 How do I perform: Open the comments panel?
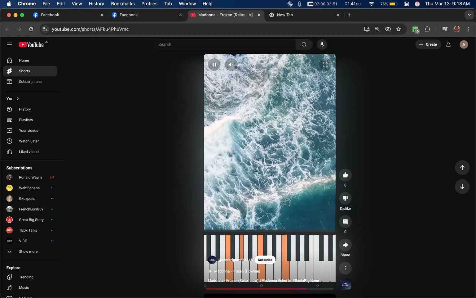(x=345, y=222)
